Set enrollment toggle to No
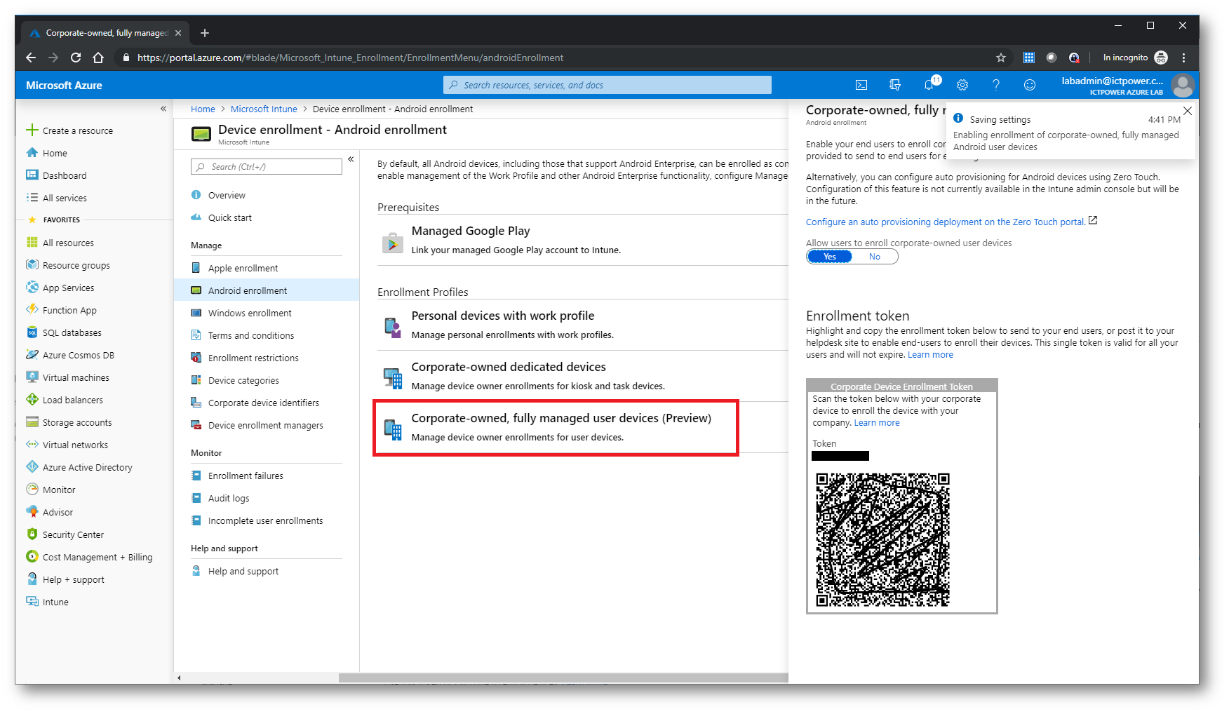Screen dimensions: 1229x714 (875, 257)
